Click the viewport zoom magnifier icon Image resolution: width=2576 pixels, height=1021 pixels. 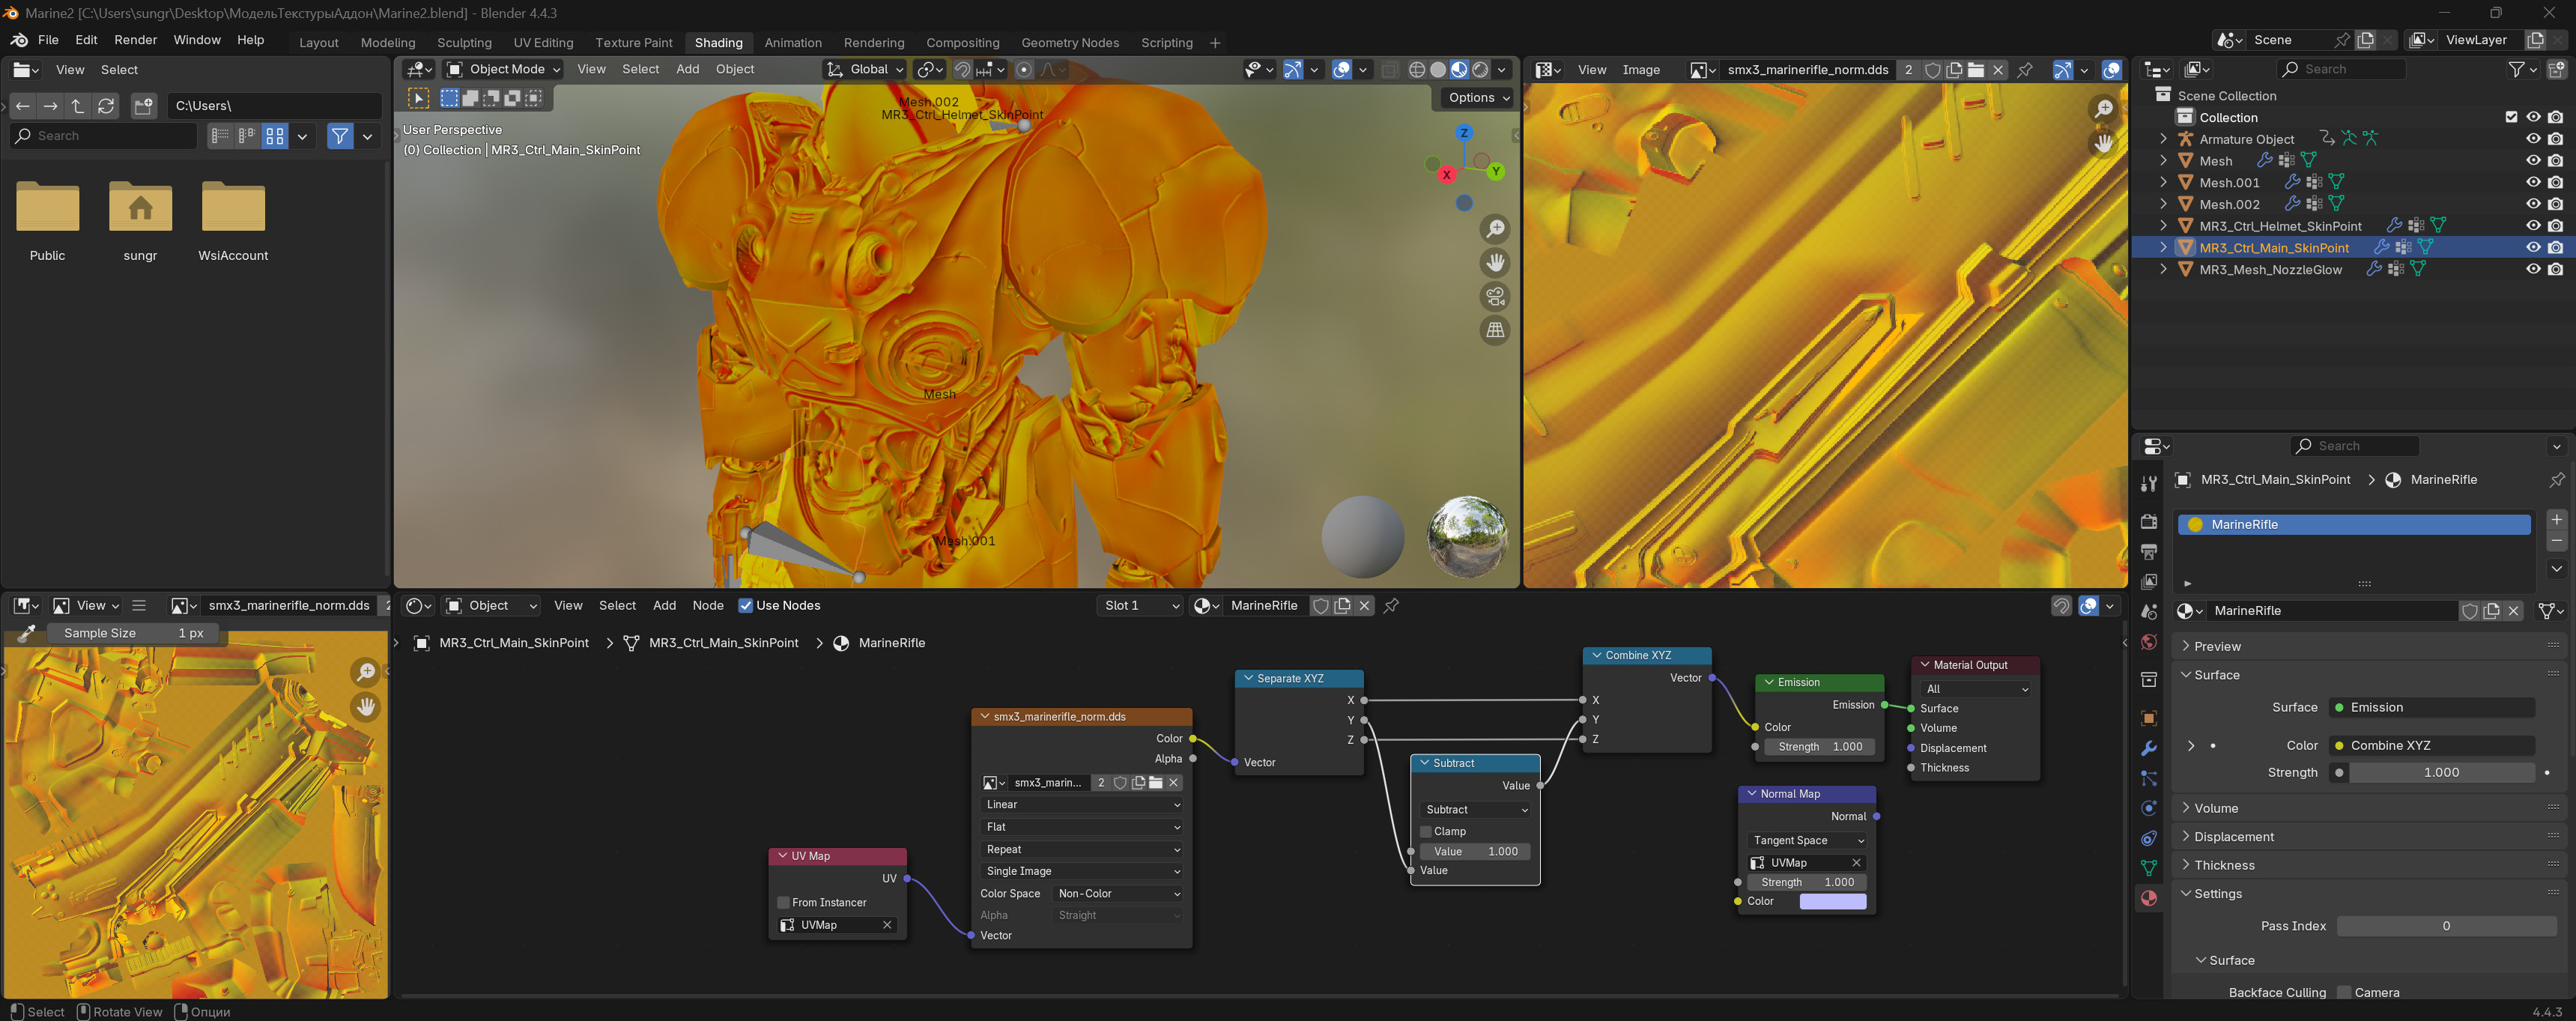1495,230
